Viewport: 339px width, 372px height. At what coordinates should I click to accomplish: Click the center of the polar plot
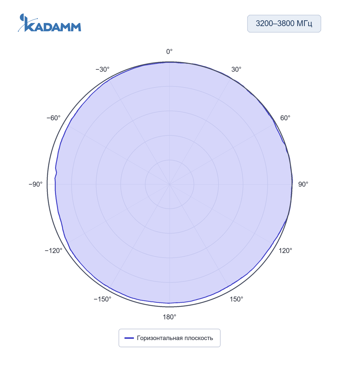tap(169, 184)
